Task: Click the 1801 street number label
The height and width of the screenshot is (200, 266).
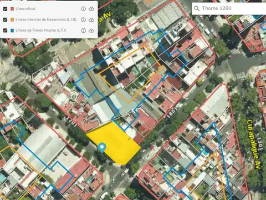Action: coord(172,112)
